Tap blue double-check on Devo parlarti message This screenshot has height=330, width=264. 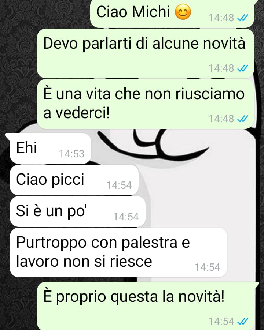(243, 68)
